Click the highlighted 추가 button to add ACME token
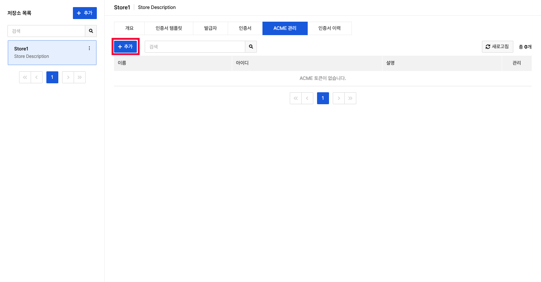This screenshot has width=541, height=282. (x=125, y=46)
